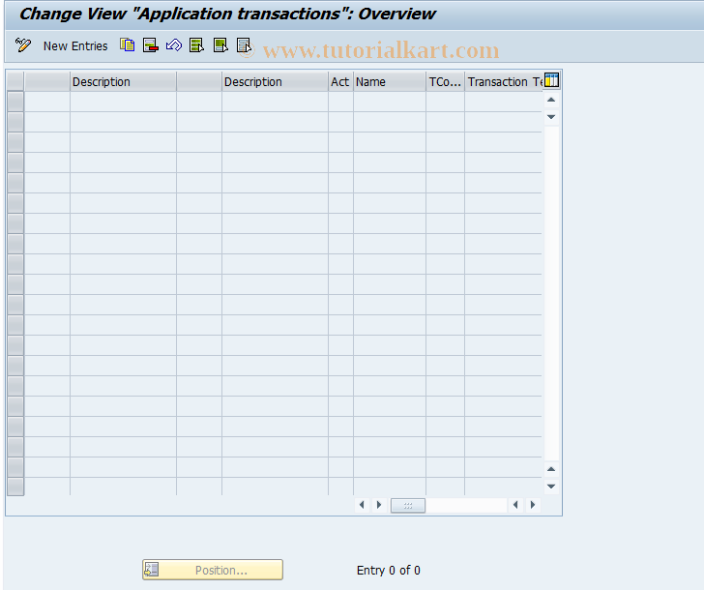The height and width of the screenshot is (590, 704).
Task: Click the Name column header
Action: pos(390,81)
